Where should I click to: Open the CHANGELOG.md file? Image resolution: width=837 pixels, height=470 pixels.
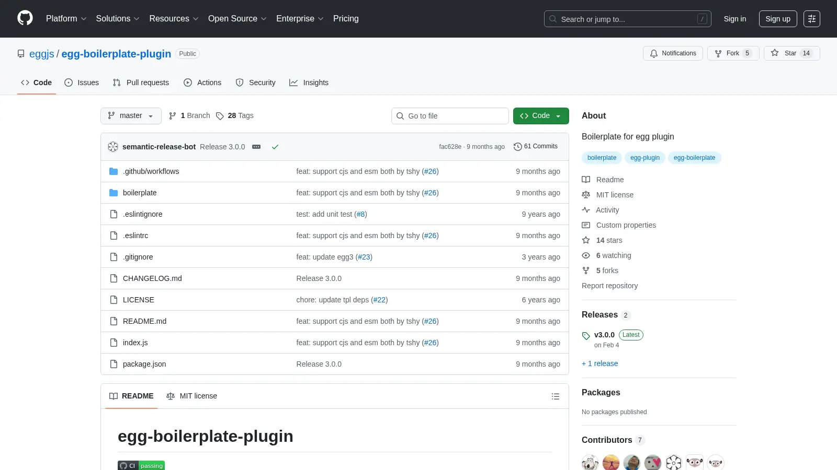152,278
